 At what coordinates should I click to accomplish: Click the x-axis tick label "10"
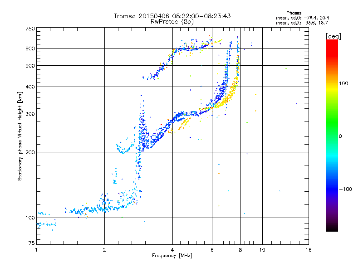point(262,250)
